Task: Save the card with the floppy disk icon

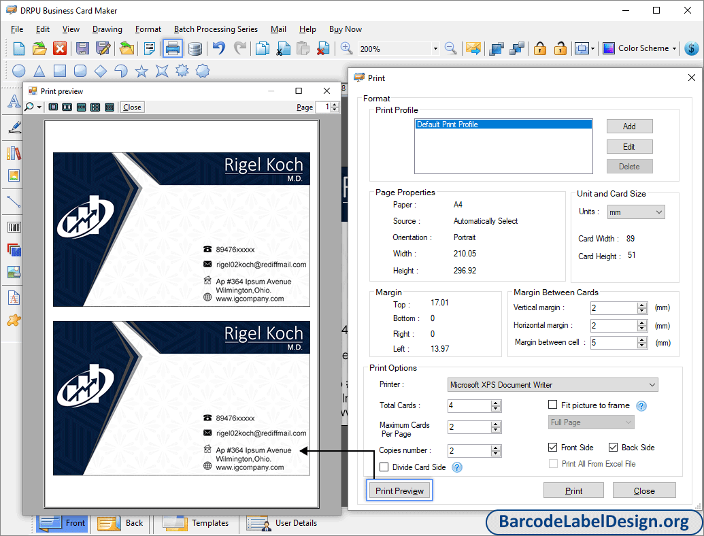Action: (82, 48)
